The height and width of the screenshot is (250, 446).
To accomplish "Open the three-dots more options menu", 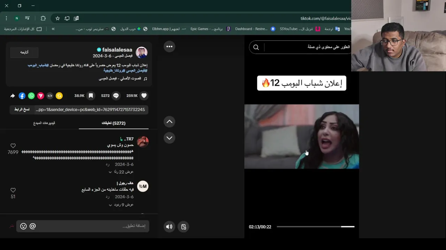I will (169, 47).
